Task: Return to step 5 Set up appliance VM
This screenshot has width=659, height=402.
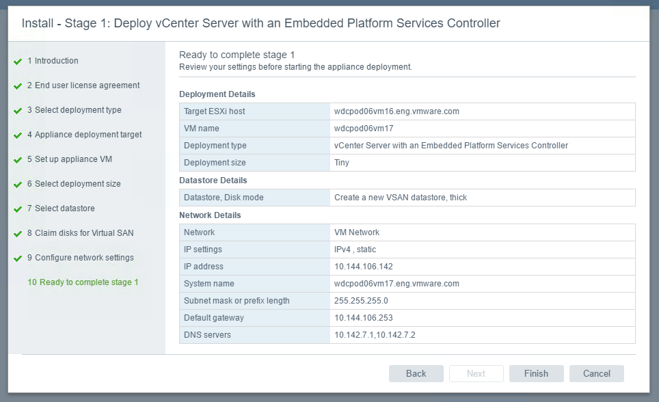Action: 70,159
